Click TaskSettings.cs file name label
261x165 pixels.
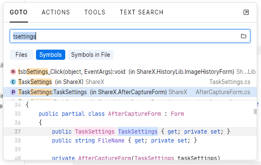[230, 82]
